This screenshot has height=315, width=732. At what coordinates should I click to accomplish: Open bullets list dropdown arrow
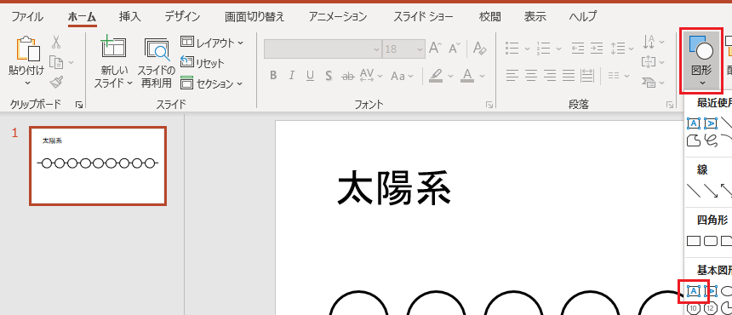(527, 49)
